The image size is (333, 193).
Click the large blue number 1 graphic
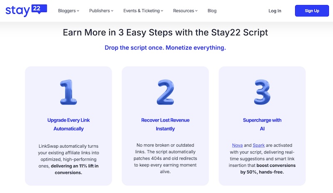(x=68, y=92)
